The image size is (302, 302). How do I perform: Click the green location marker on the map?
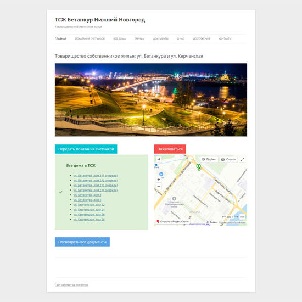point(199,167)
